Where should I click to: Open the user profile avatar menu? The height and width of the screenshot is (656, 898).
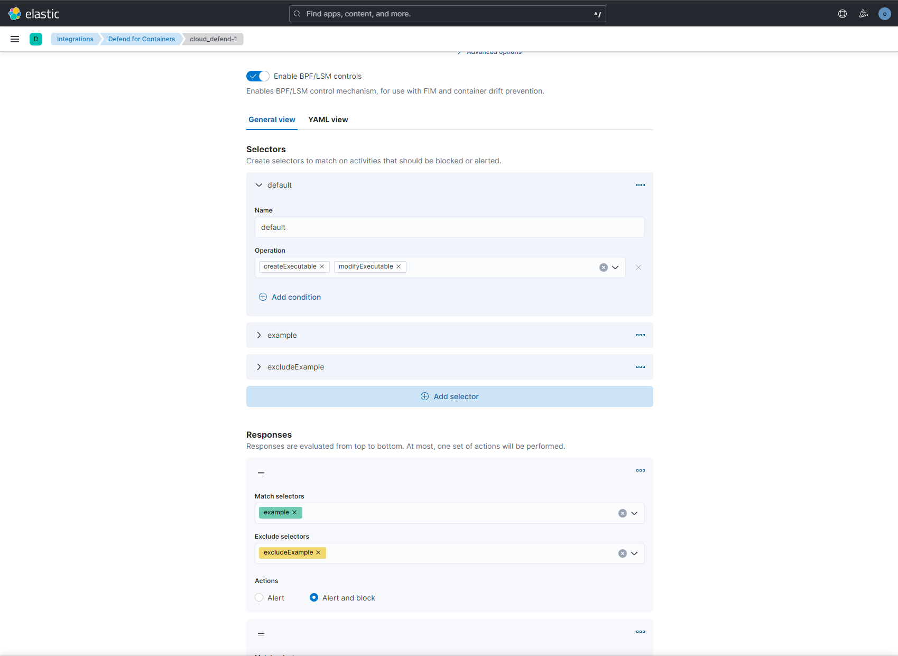coord(884,13)
